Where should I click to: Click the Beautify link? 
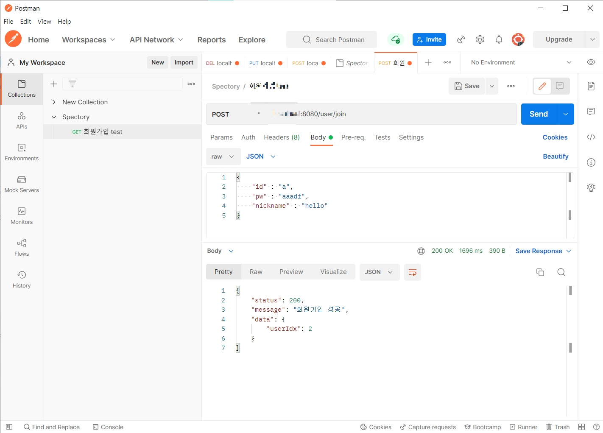point(556,156)
